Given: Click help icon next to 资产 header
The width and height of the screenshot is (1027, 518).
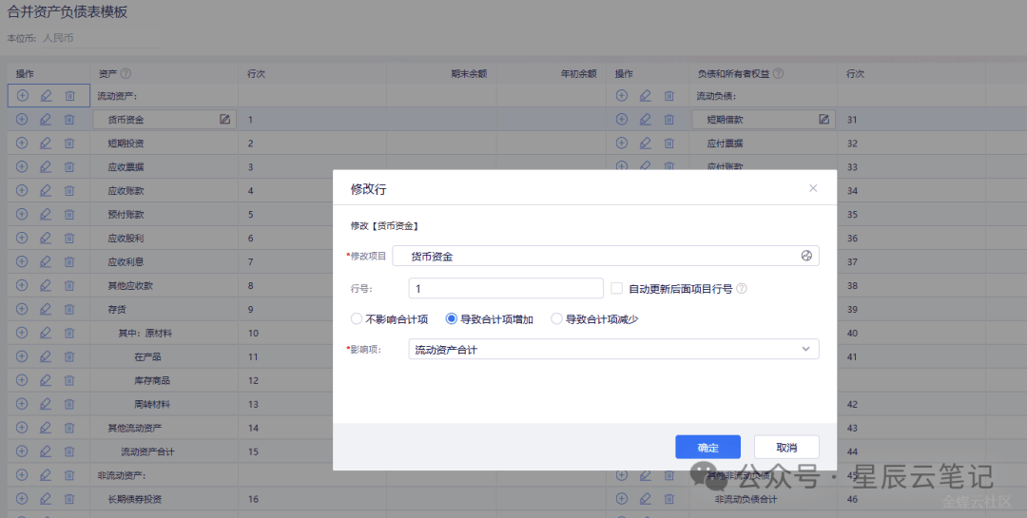Looking at the screenshot, I should (x=126, y=73).
